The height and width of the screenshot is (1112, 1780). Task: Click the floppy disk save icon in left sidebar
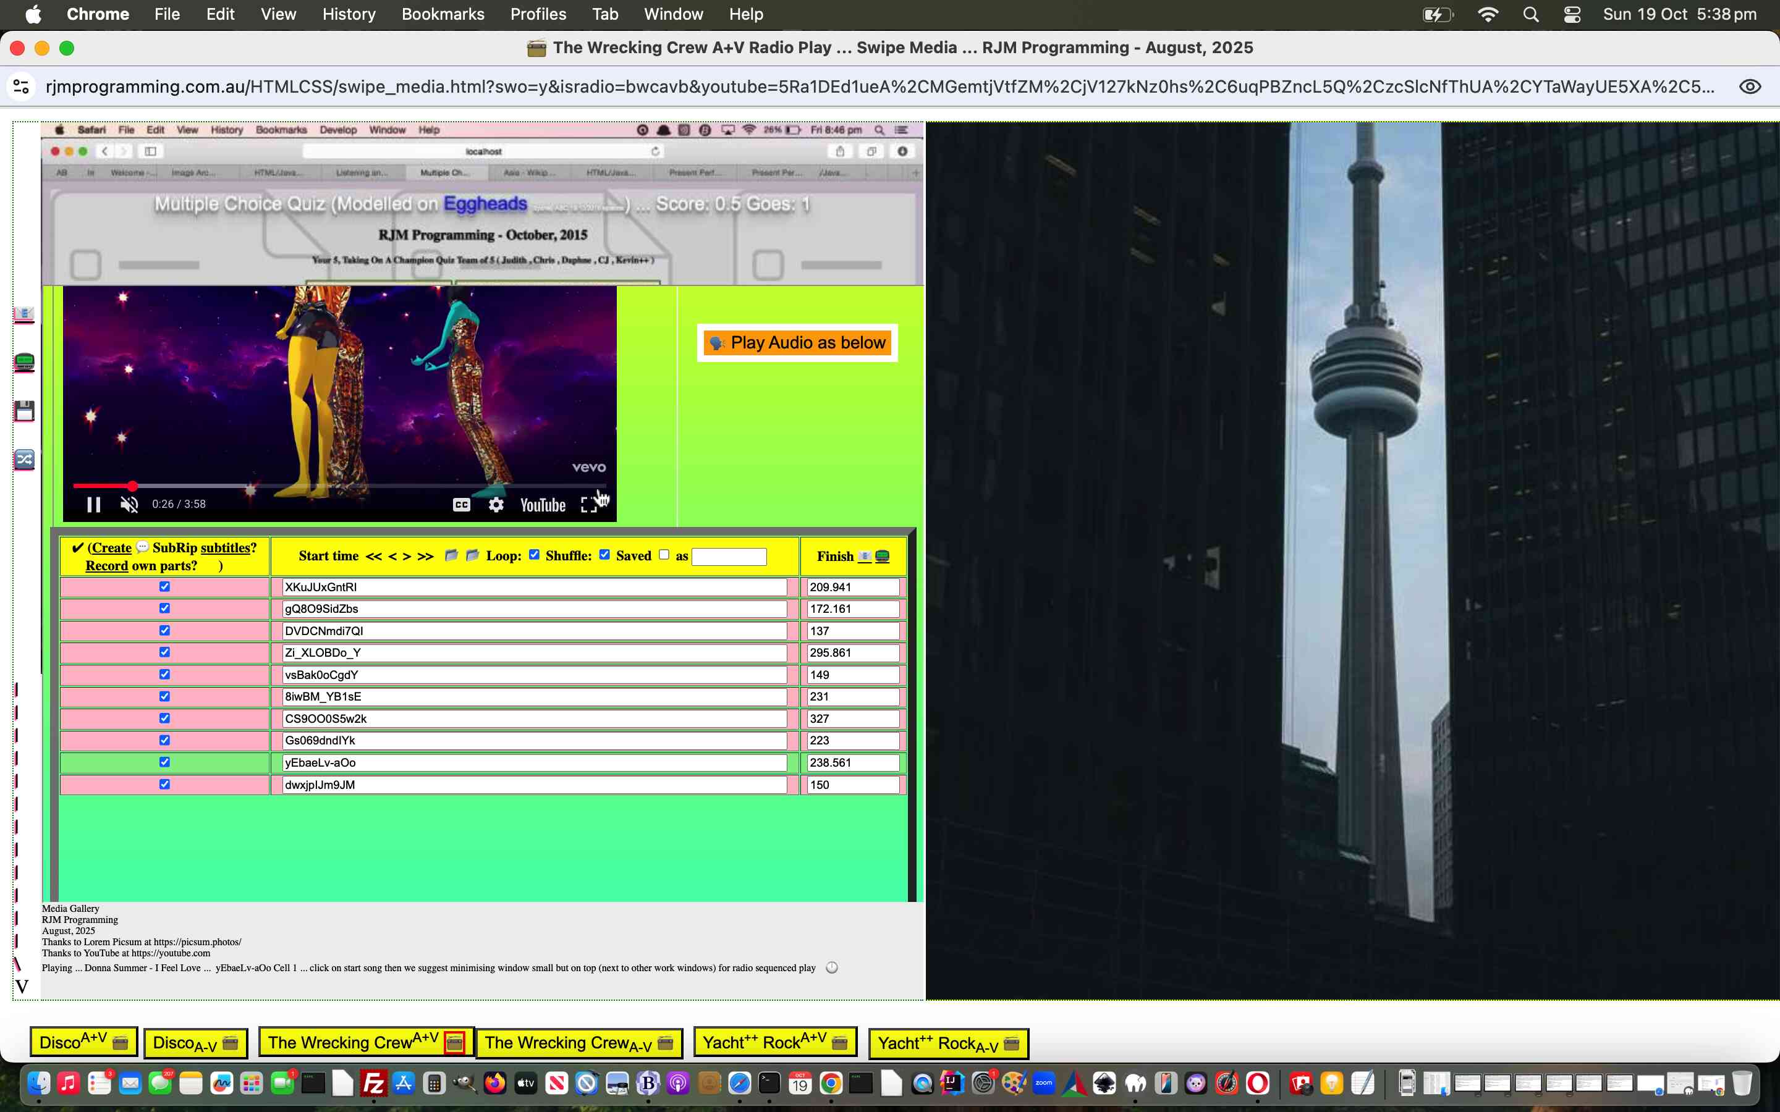click(24, 411)
